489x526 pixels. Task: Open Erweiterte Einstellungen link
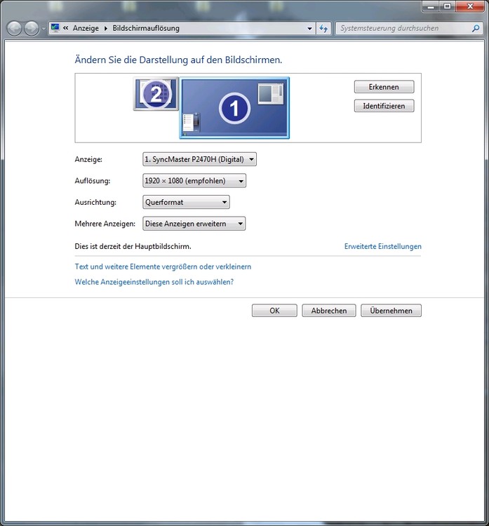point(382,247)
